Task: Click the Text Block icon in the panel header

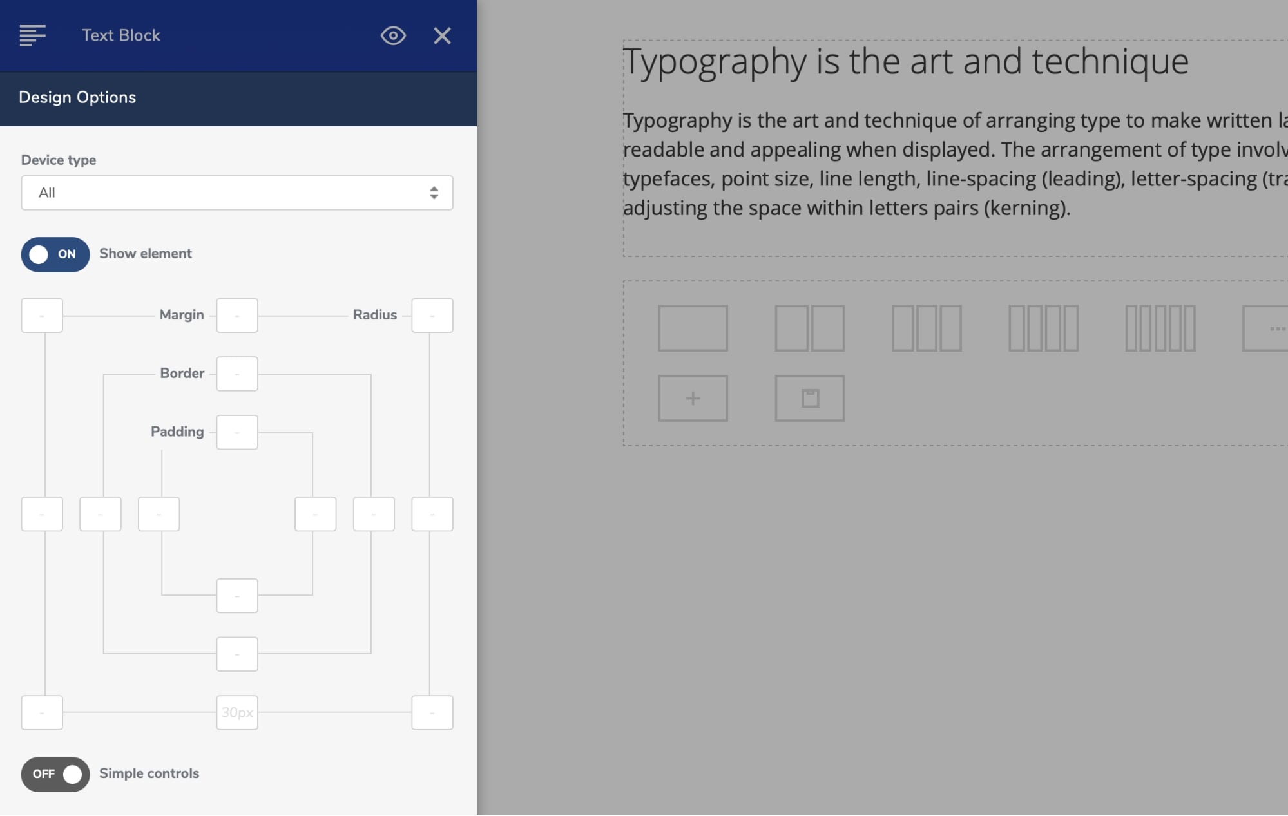Action: [x=33, y=35]
